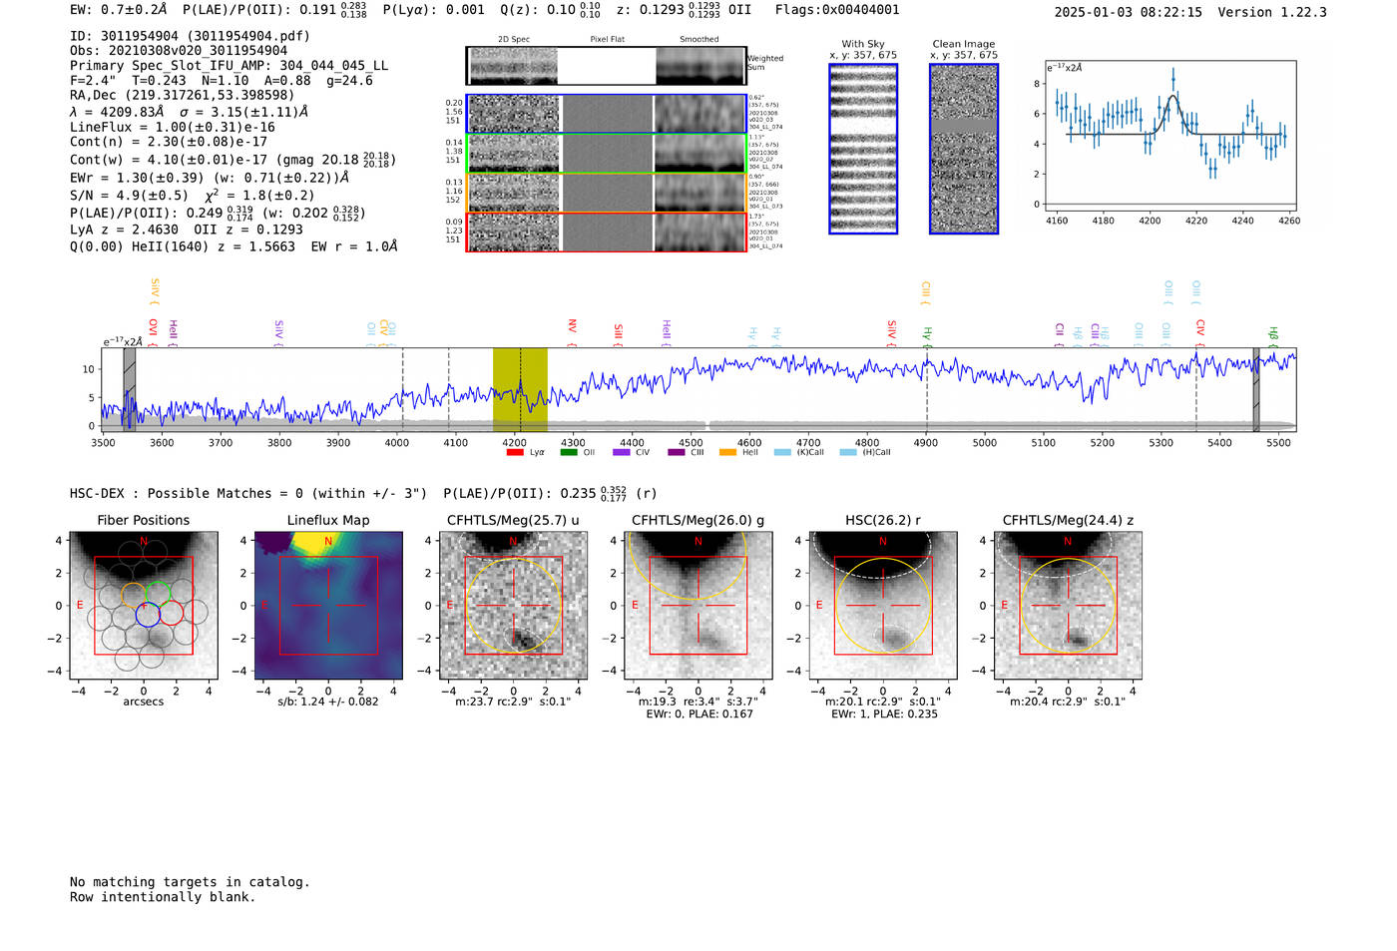This screenshot has height=951, width=1397.
Task: Click 'Row intentionally blank.' text
Action: 163,897
